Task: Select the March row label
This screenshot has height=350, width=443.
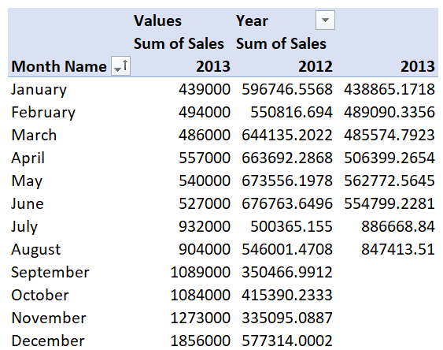Action: (x=34, y=135)
